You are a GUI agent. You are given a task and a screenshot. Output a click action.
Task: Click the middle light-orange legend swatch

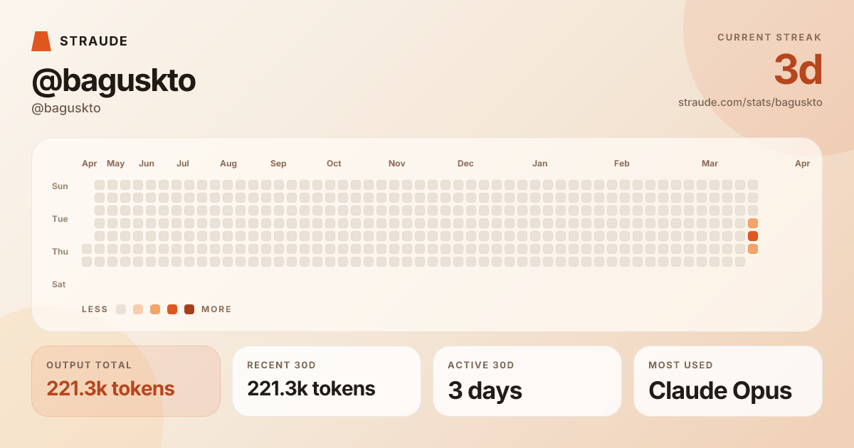tap(155, 309)
